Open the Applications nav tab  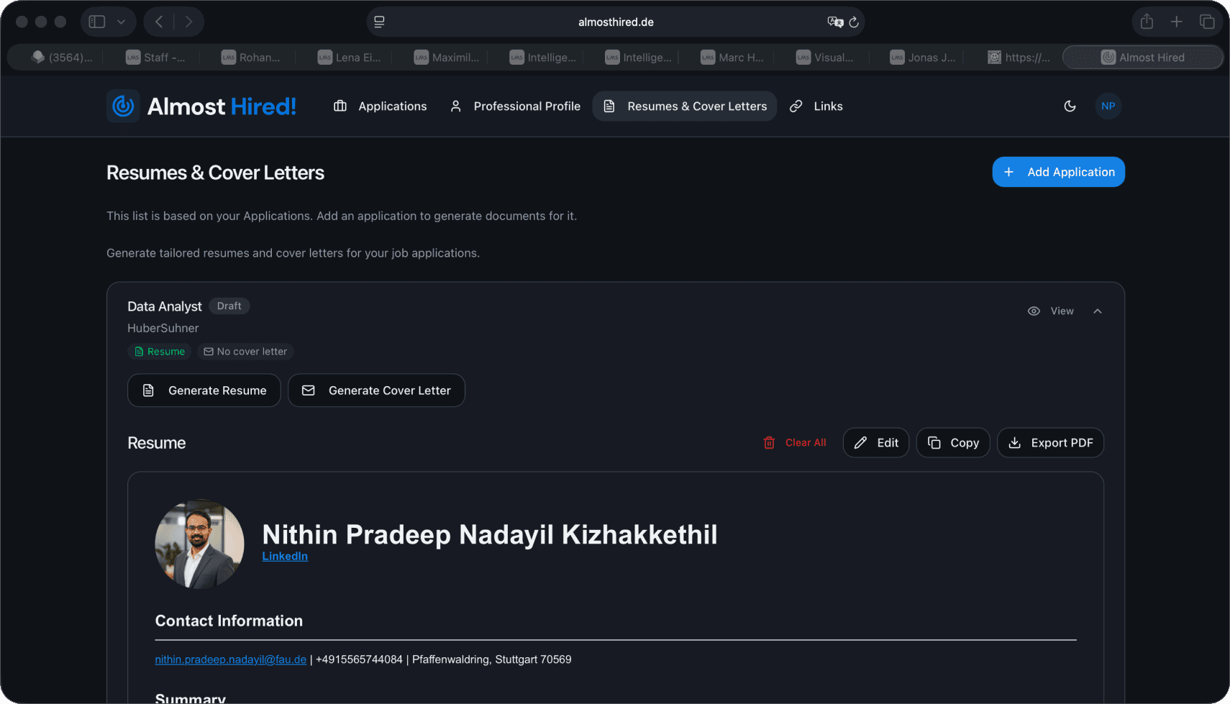coord(381,106)
